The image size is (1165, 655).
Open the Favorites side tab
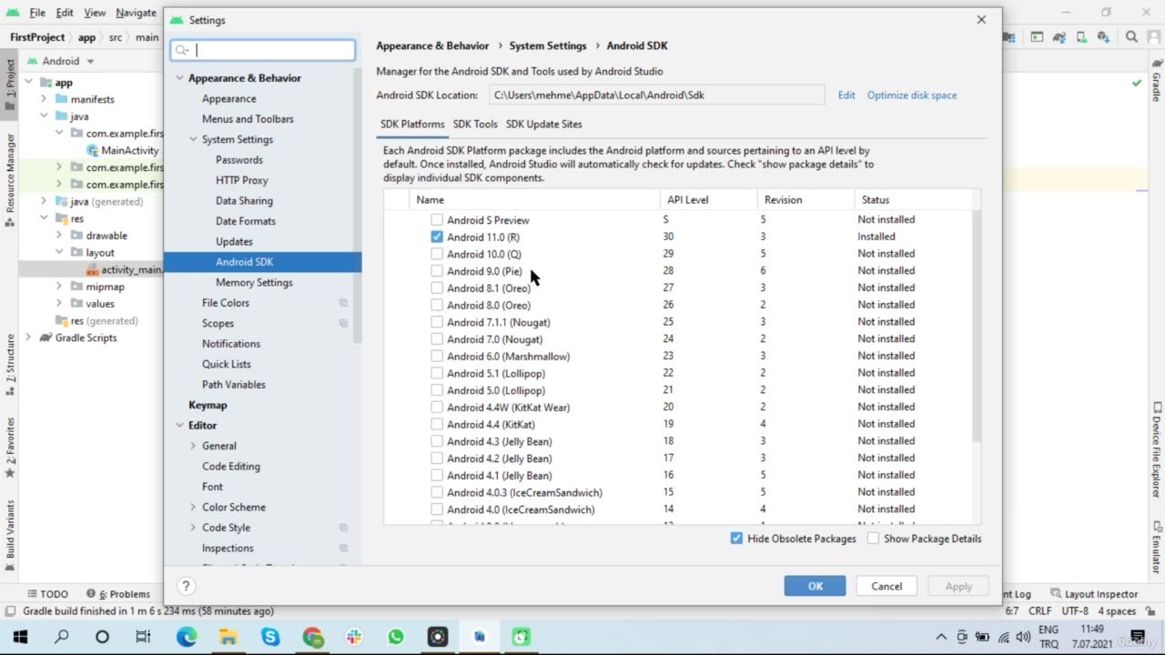point(10,448)
